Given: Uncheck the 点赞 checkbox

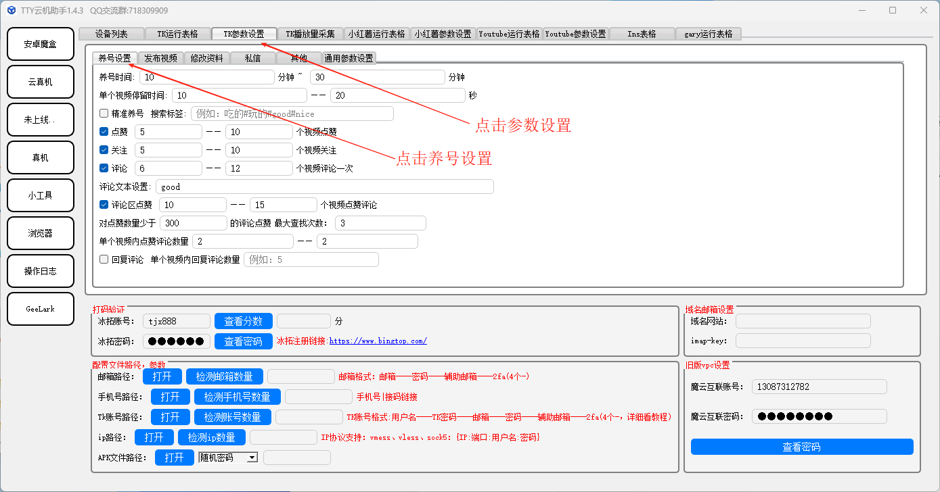Looking at the screenshot, I should (x=104, y=132).
